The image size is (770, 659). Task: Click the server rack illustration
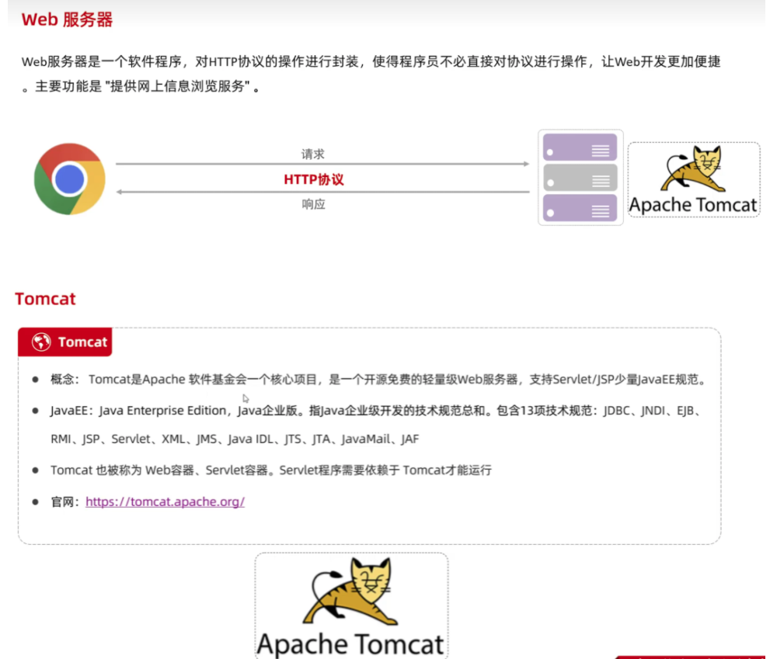[x=580, y=178]
